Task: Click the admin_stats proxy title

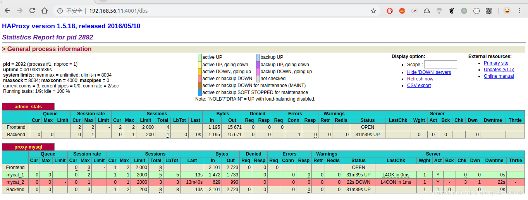Action: [x=28, y=107]
